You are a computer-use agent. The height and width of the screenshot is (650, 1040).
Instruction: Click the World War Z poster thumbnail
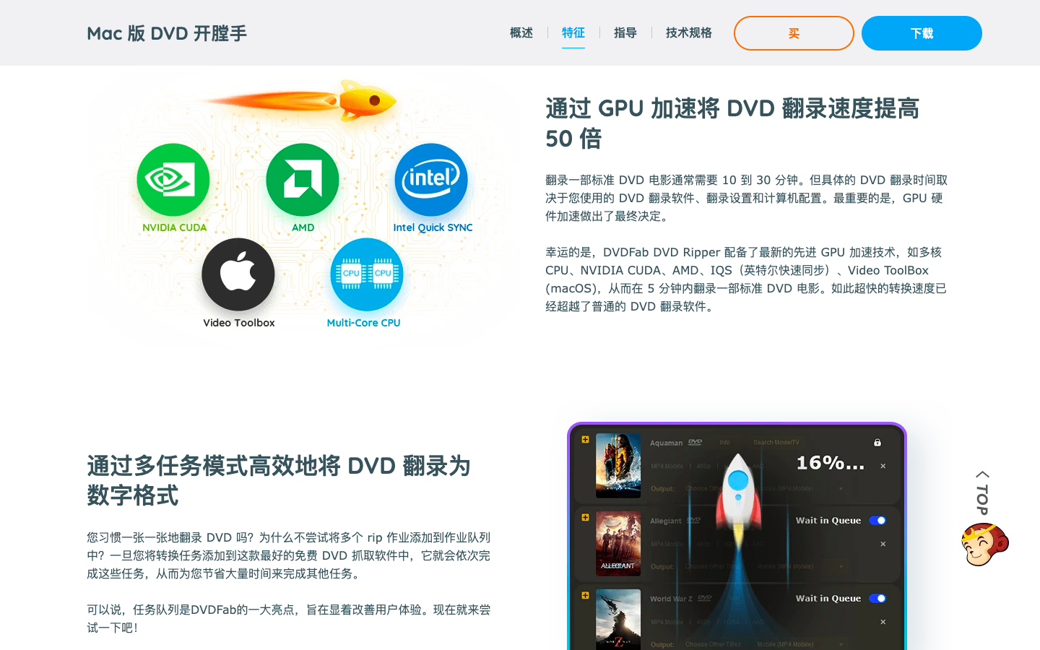(618, 620)
